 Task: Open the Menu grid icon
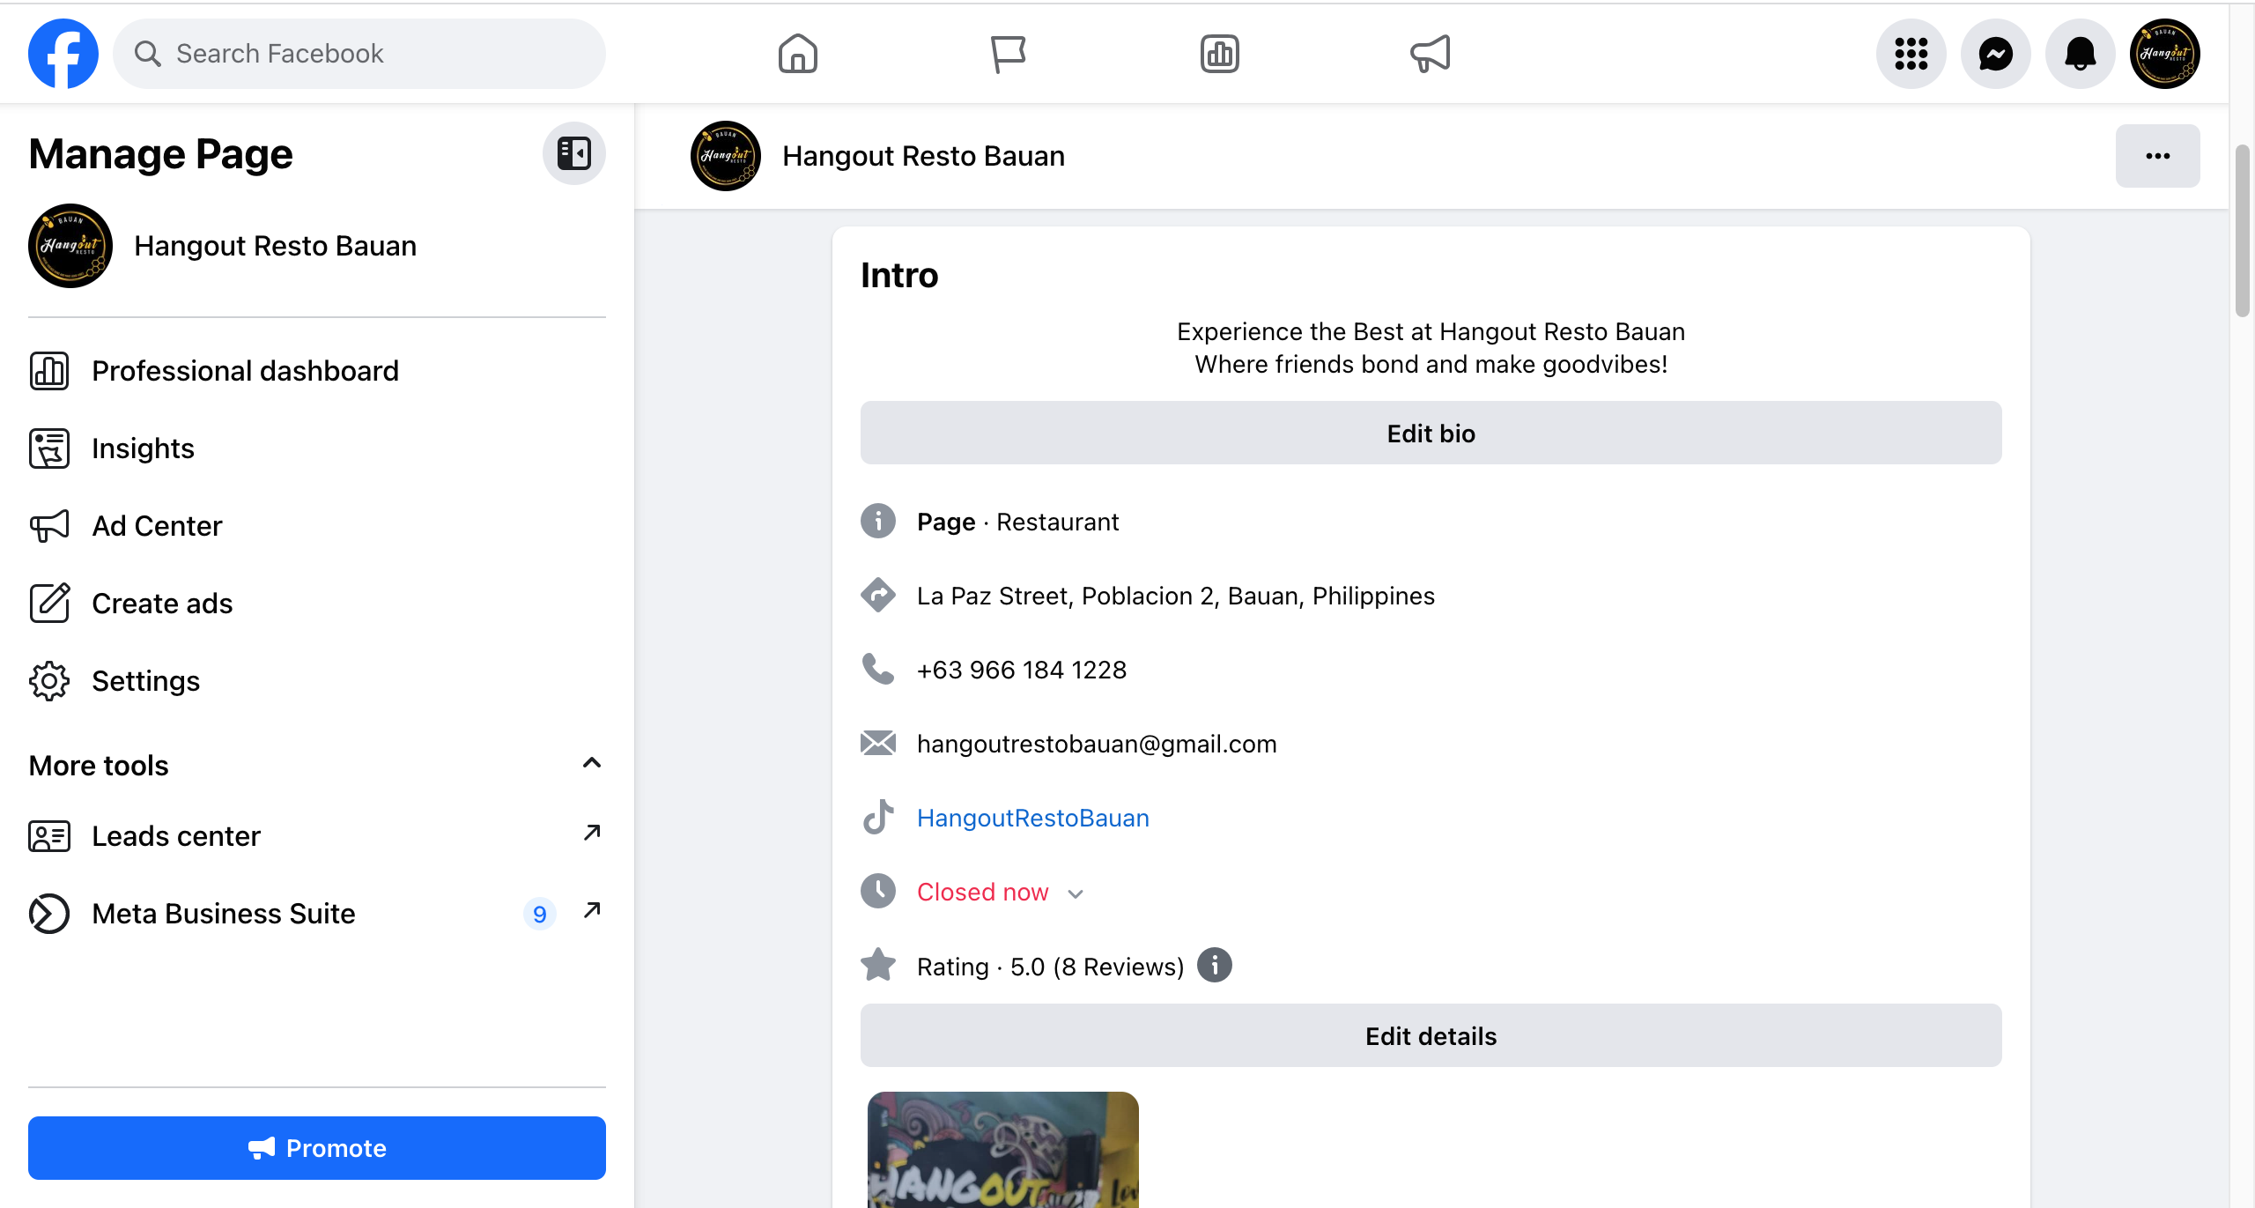coord(1911,54)
